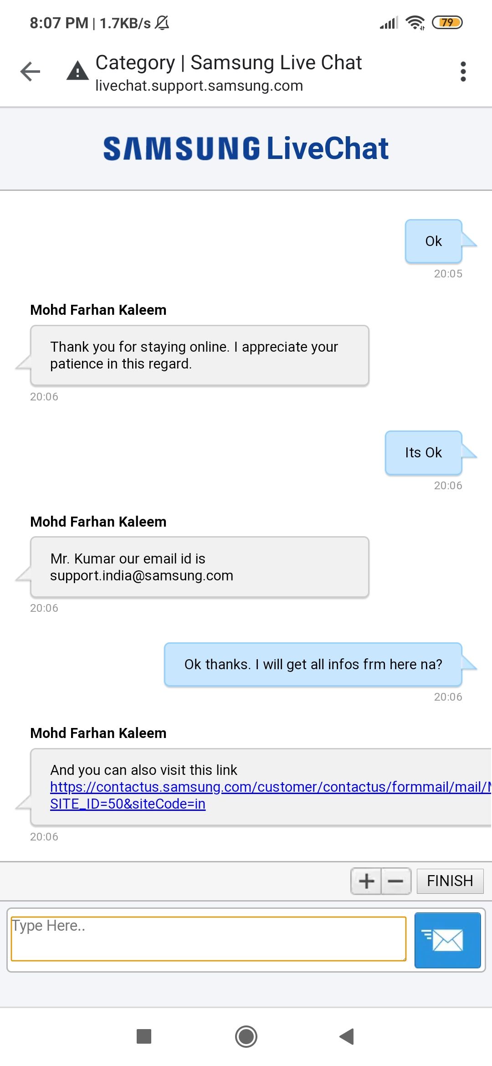Tap the battery indicator in status bar

447,22
